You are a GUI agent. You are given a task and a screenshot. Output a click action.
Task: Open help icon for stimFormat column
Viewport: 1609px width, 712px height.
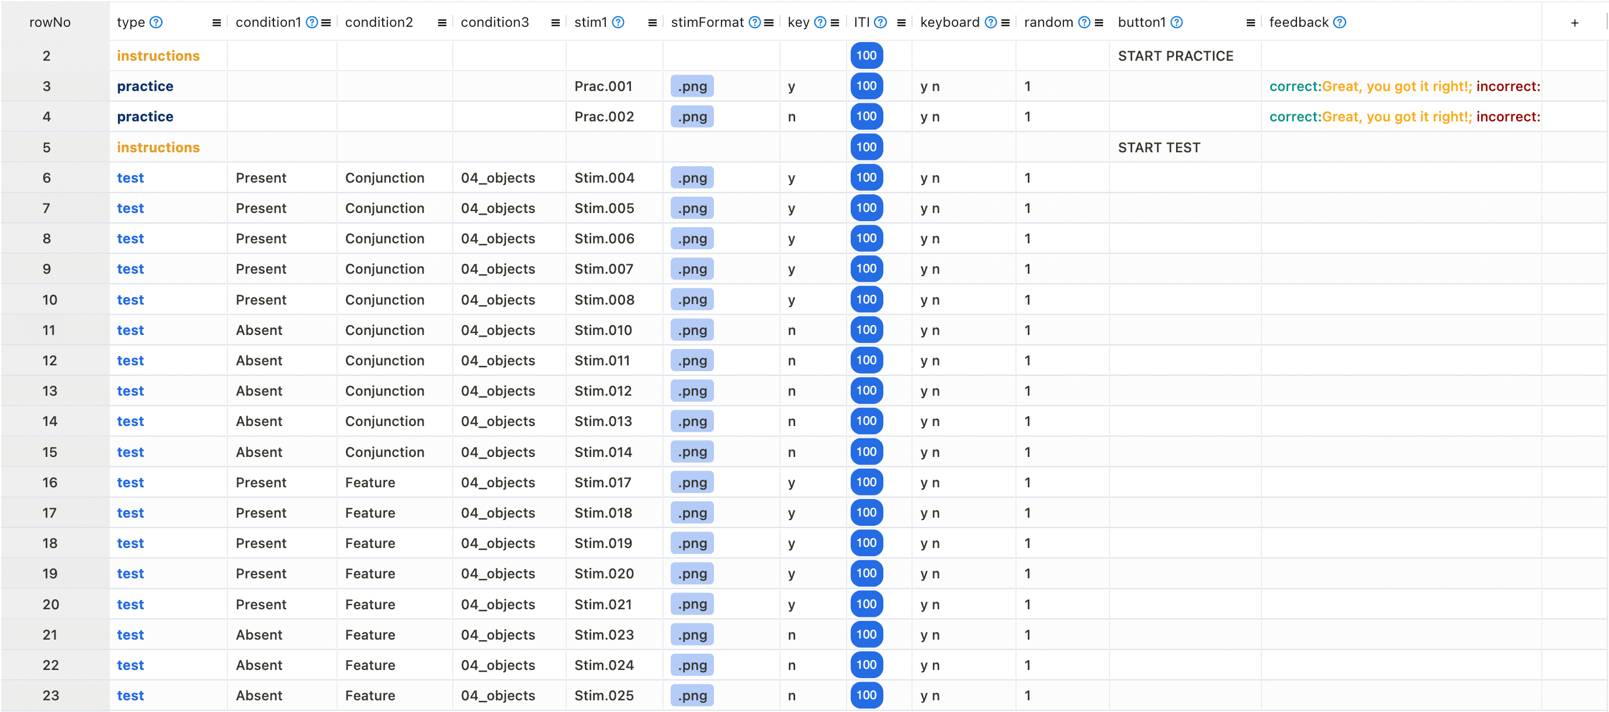point(754,22)
